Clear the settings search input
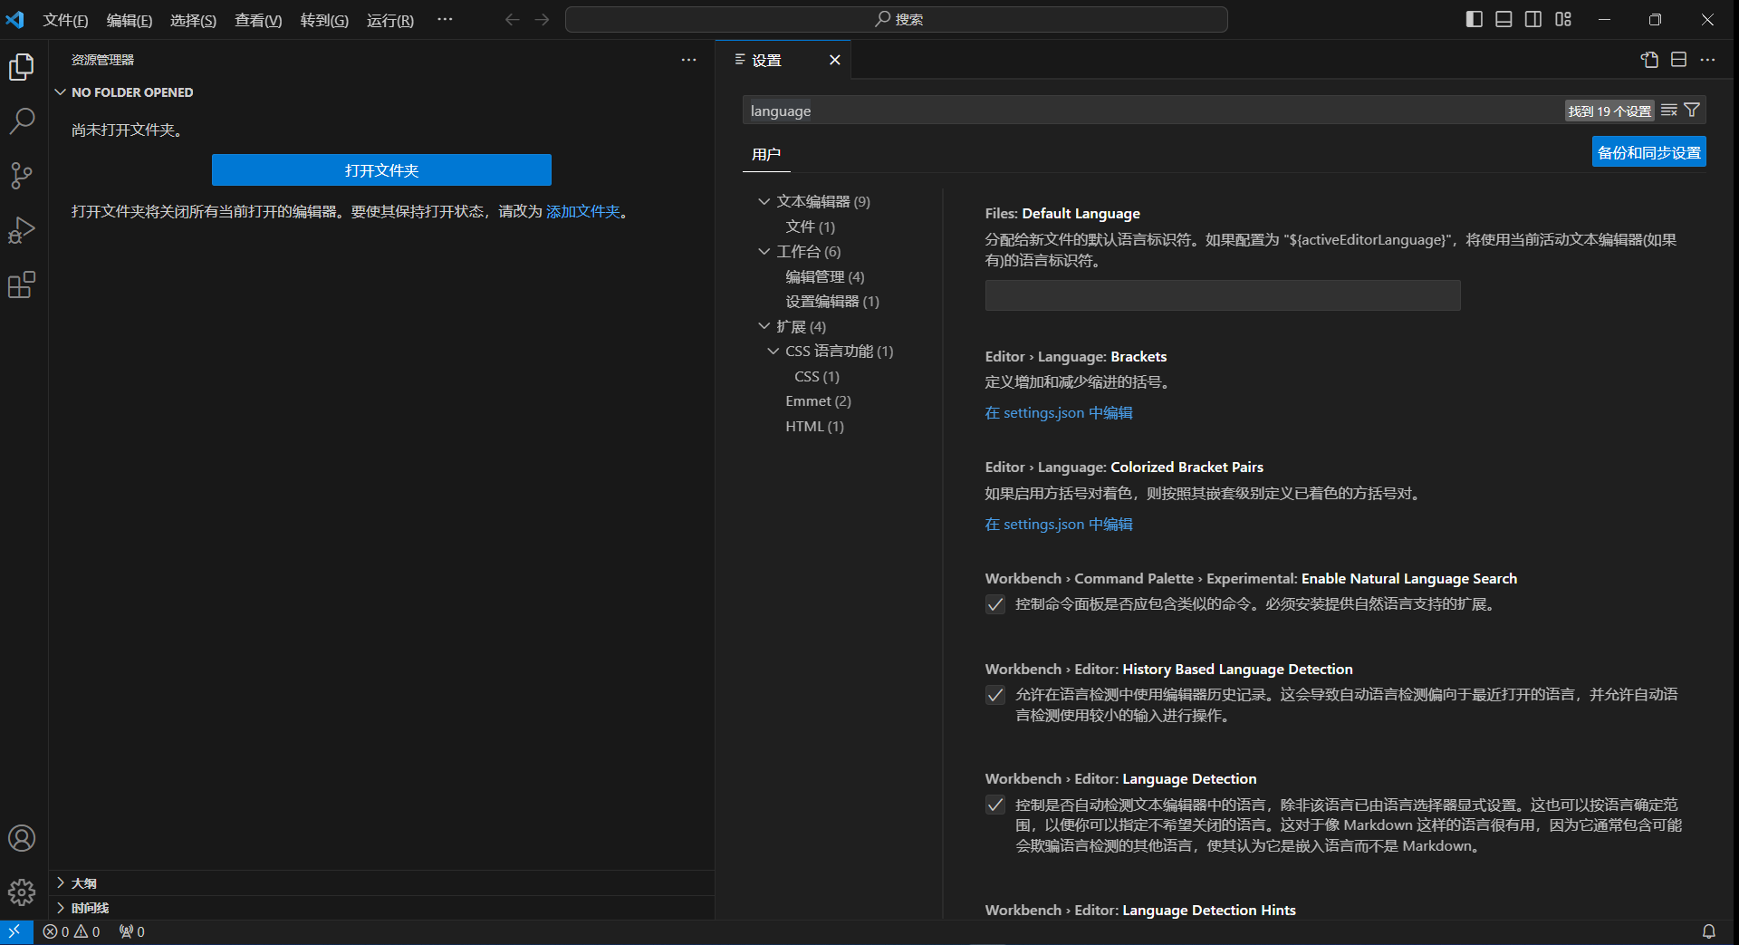The width and height of the screenshot is (1739, 945). pos(1669,111)
